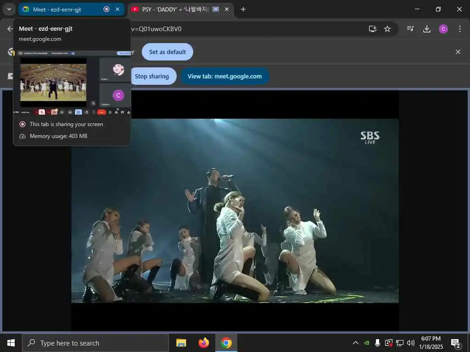Click 'This tab is sharing your screen' text
The image size is (470, 352).
(x=66, y=124)
